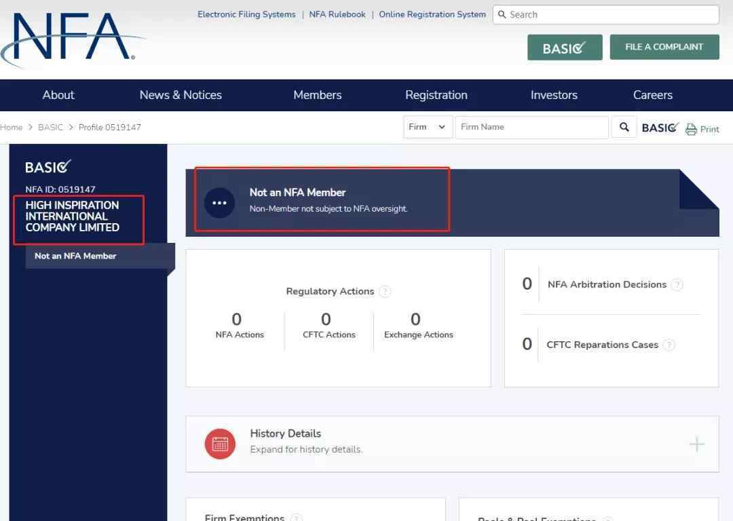Click the green BASIC button in header
The image size is (733, 521).
pyautogui.click(x=565, y=47)
